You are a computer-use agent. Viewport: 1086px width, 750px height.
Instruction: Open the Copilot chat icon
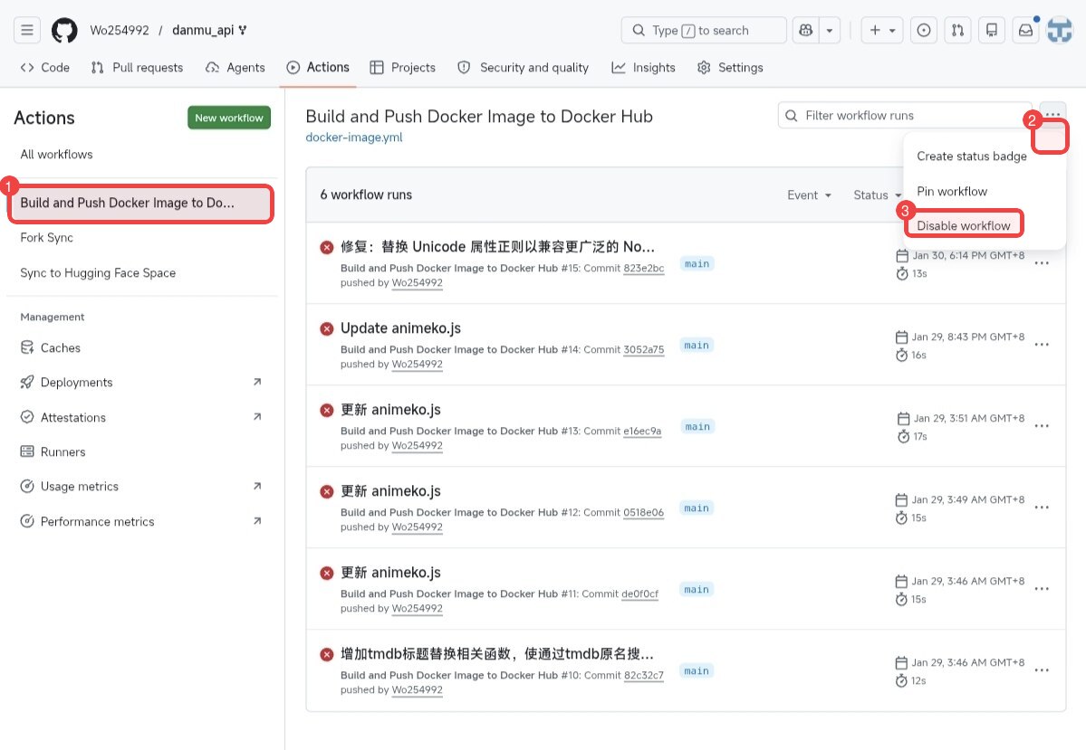pyautogui.click(x=805, y=30)
